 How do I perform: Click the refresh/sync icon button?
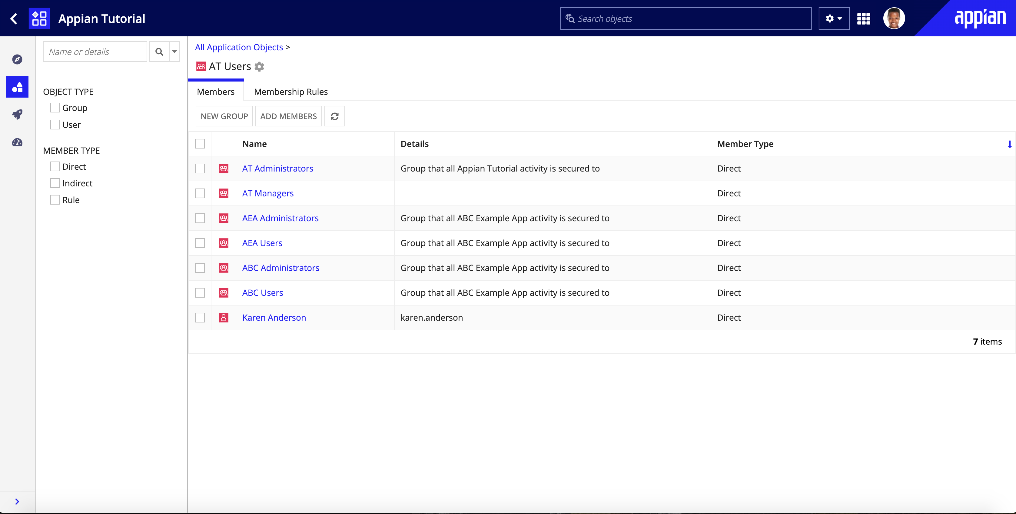click(x=334, y=116)
